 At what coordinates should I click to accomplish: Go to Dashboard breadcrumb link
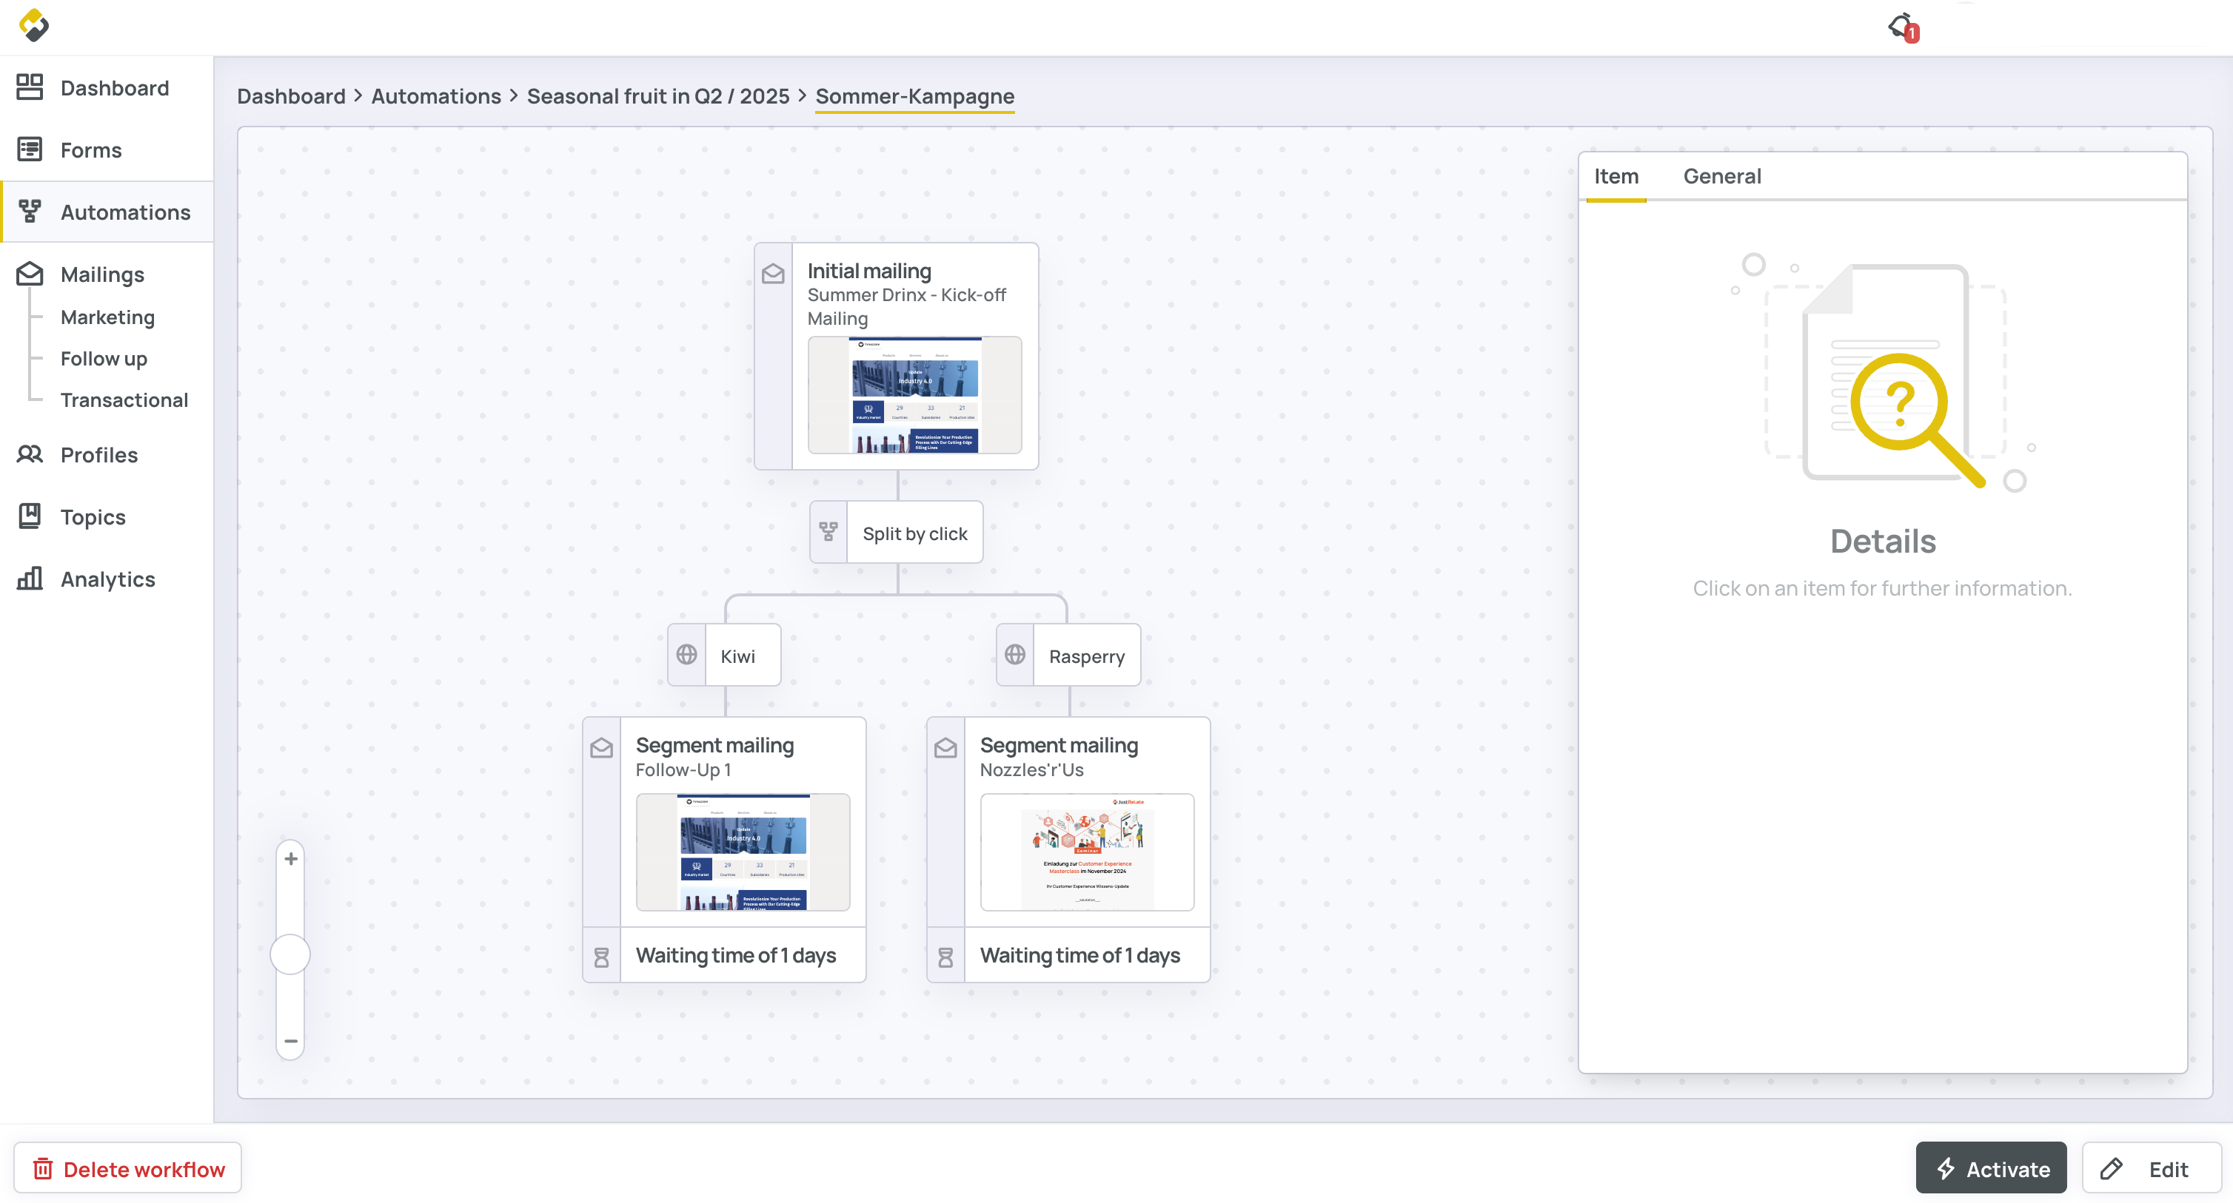pyautogui.click(x=291, y=96)
